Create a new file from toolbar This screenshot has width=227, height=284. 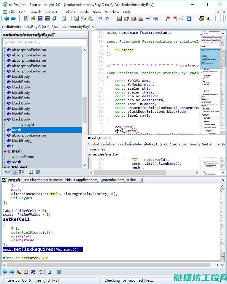tap(26, 18)
